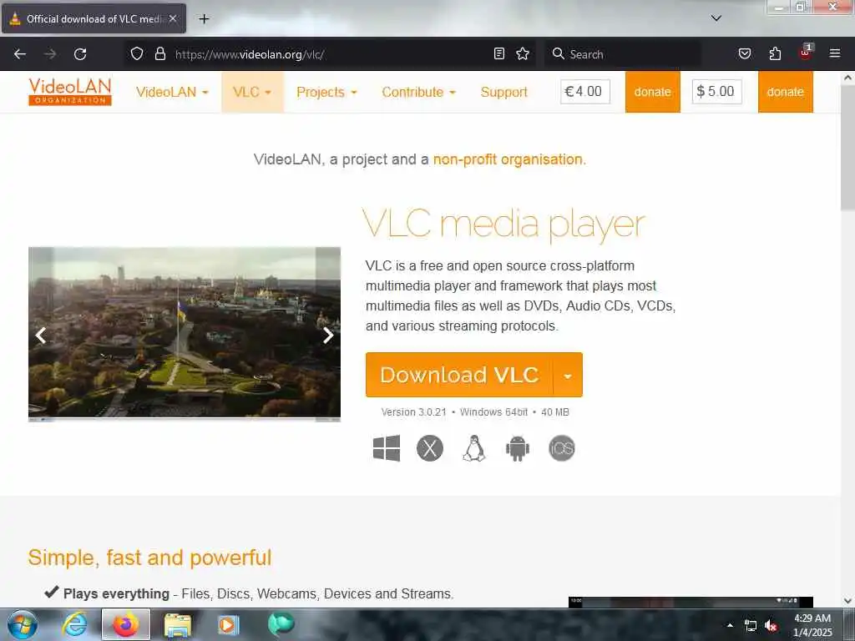Viewport: 855px width, 641px height.
Task: Open the extensions puzzle icon
Action: 775,53
